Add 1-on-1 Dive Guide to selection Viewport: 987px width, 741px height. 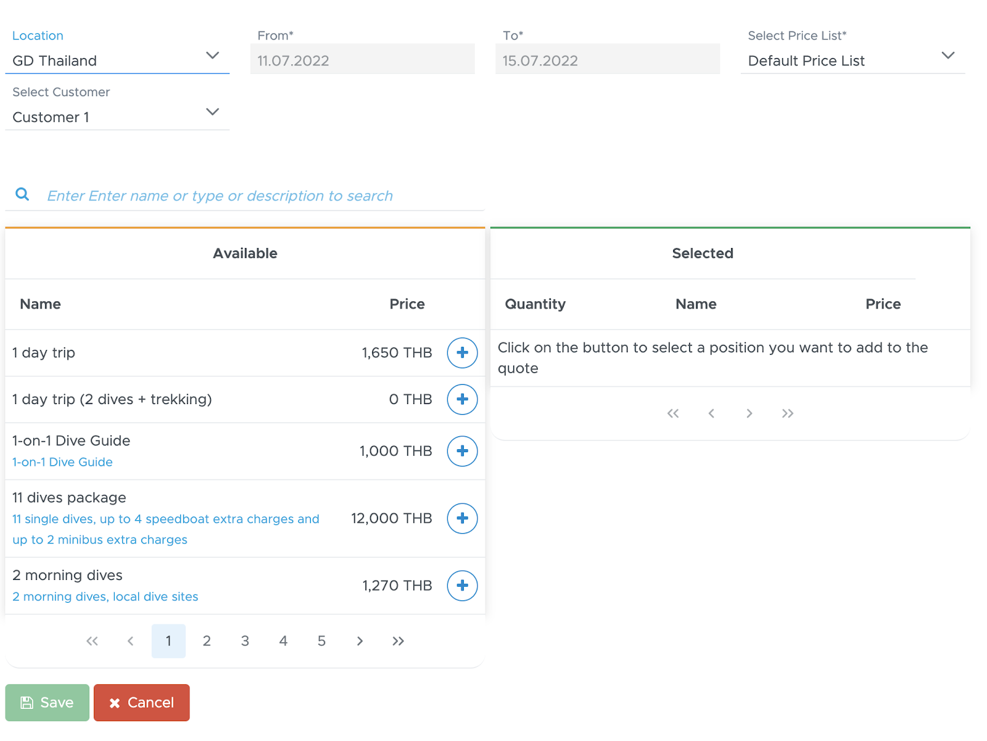[x=462, y=451]
